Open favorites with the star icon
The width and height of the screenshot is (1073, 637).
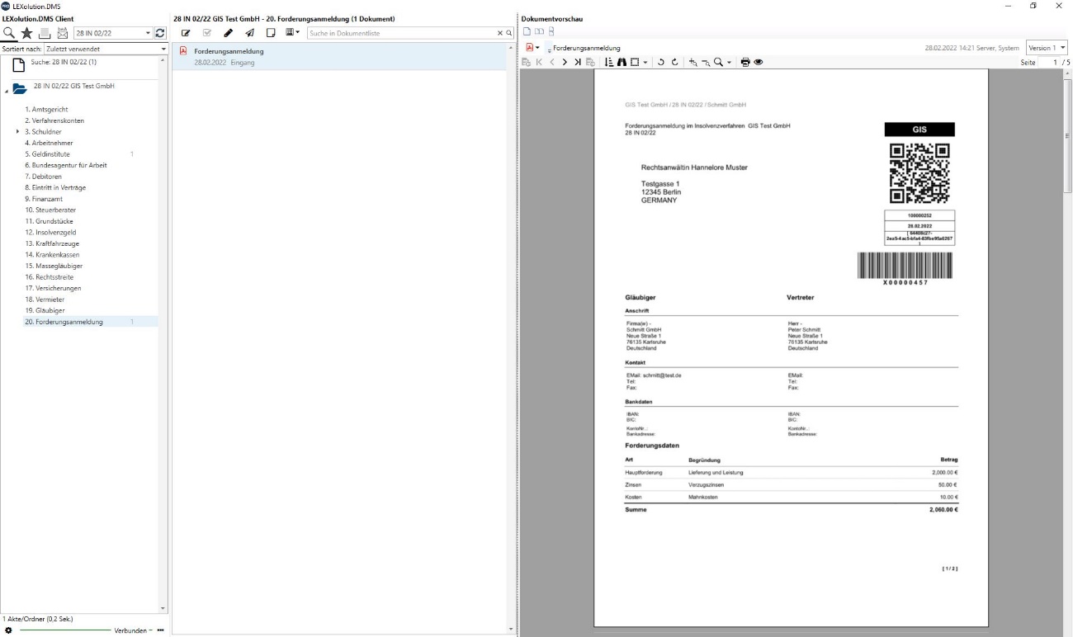coord(27,33)
